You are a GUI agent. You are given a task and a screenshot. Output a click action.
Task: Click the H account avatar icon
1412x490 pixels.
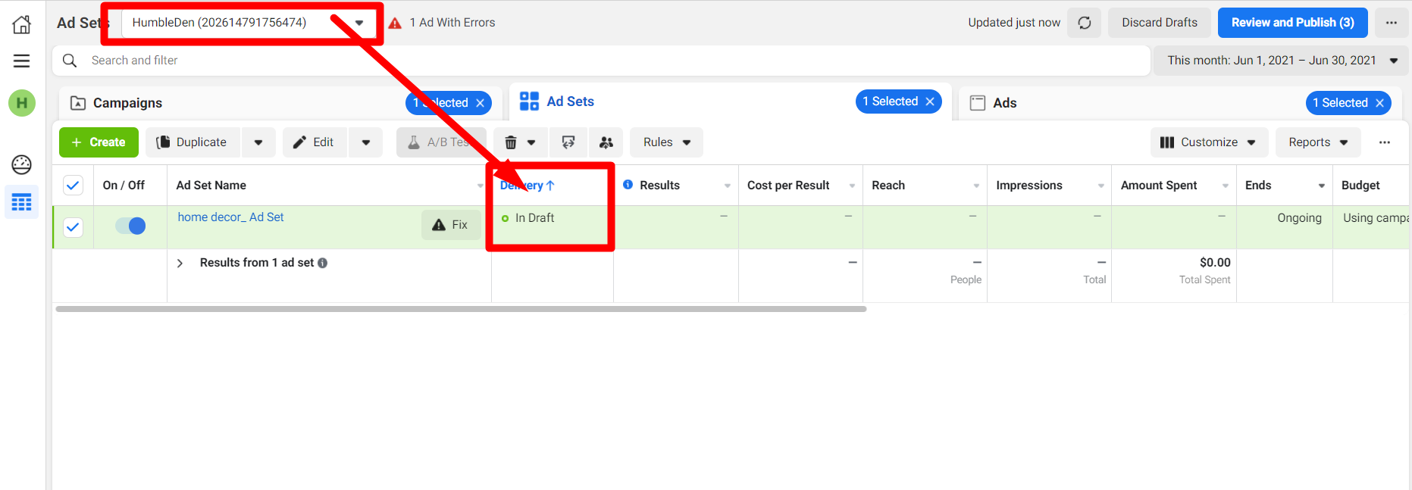[22, 103]
